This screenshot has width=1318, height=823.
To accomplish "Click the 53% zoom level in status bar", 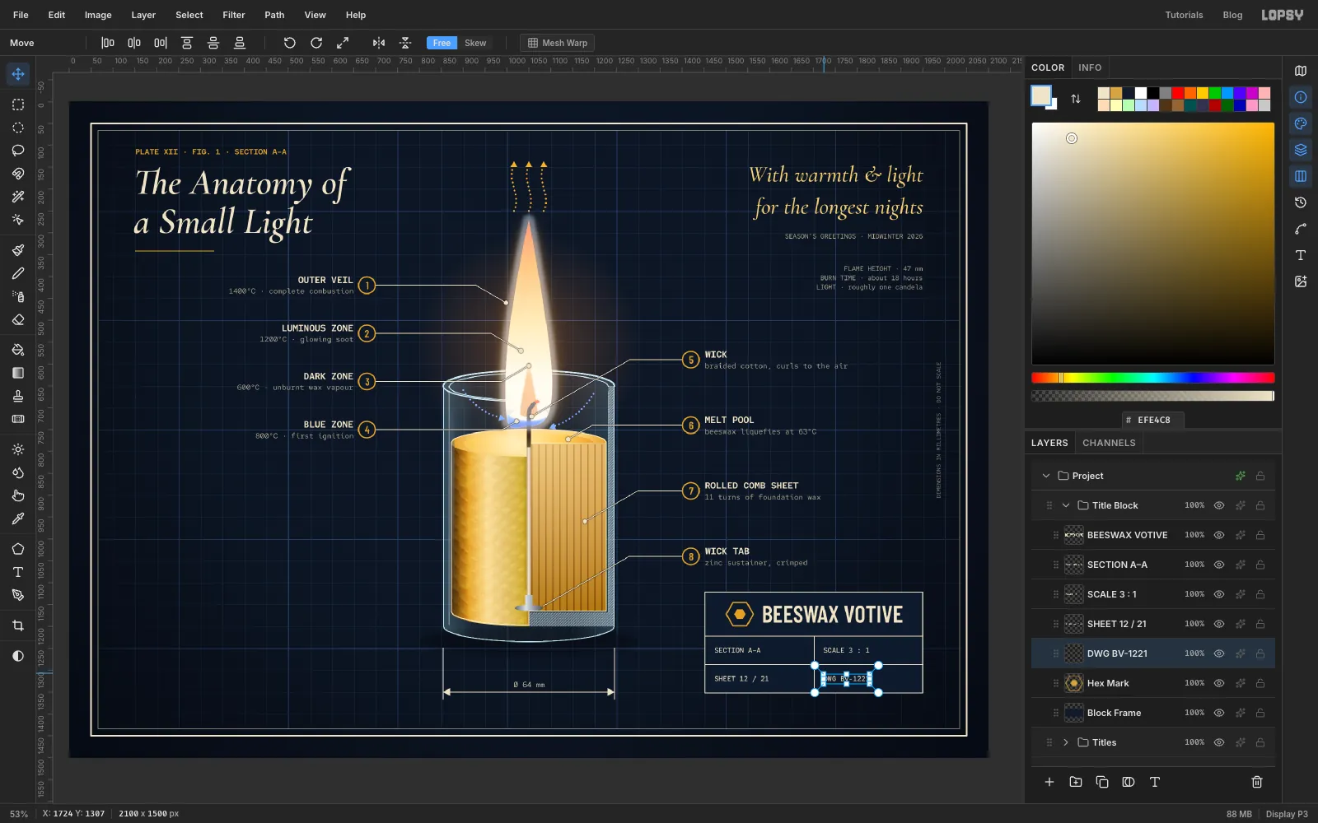I will pyautogui.click(x=19, y=814).
